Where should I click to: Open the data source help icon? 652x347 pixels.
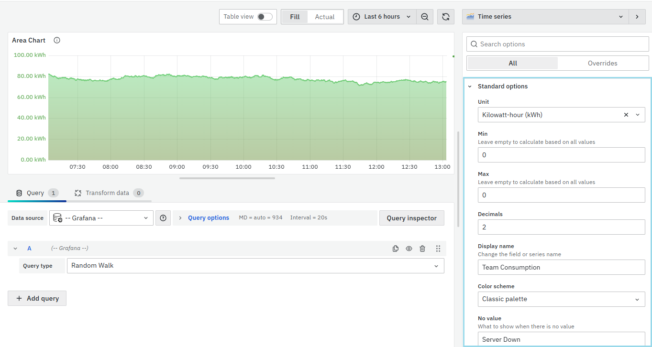[163, 218]
